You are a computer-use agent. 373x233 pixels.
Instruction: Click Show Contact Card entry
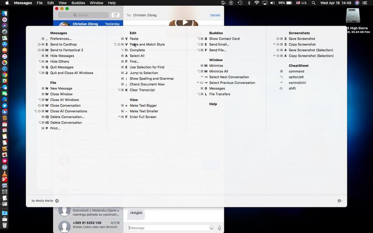click(x=224, y=39)
